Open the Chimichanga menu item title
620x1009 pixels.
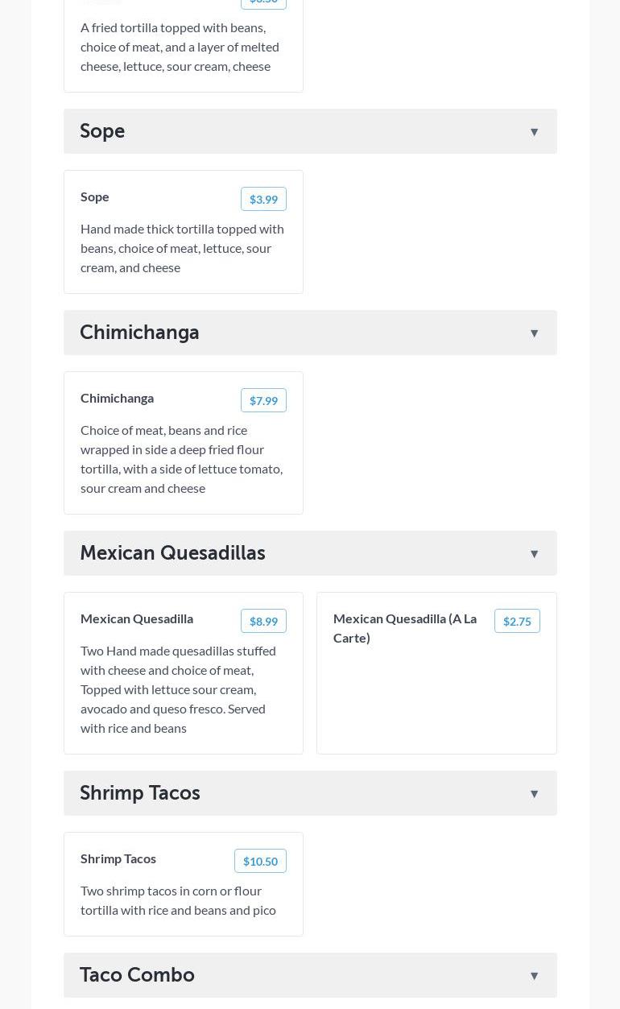click(x=117, y=398)
